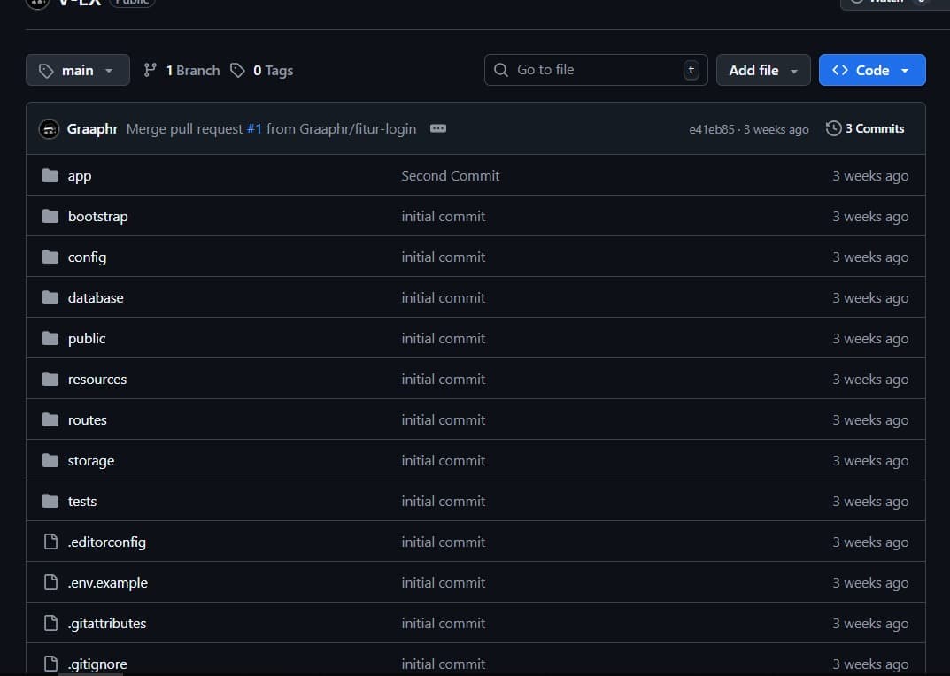Open the Second Commit message link

[450, 176]
